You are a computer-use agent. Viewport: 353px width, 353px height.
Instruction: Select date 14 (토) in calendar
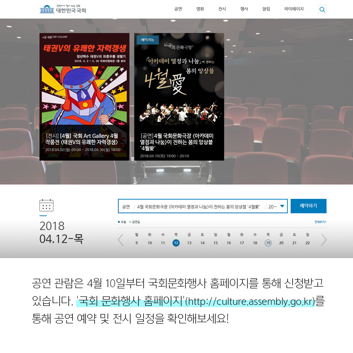click(x=202, y=243)
